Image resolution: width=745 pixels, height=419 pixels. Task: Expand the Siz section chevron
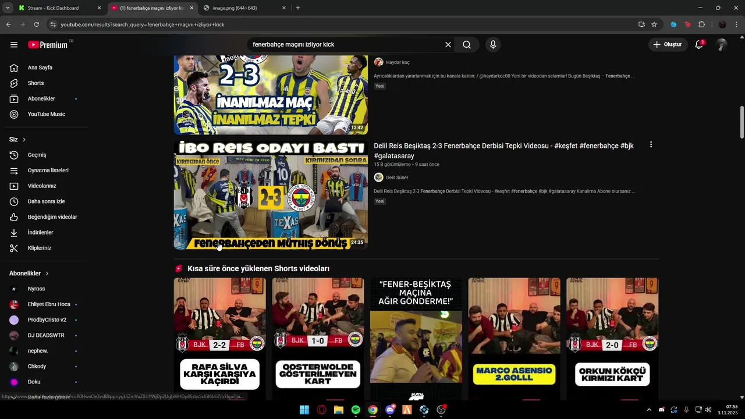click(x=24, y=140)
